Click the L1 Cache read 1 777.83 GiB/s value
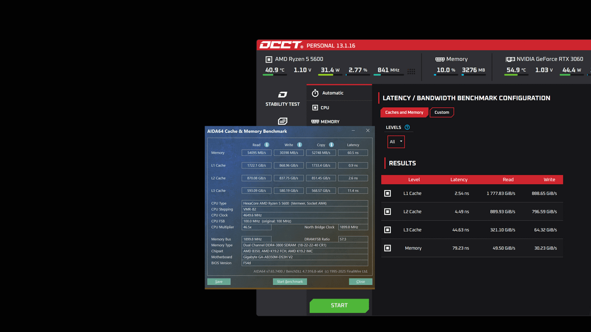 (x=501, y=193)
